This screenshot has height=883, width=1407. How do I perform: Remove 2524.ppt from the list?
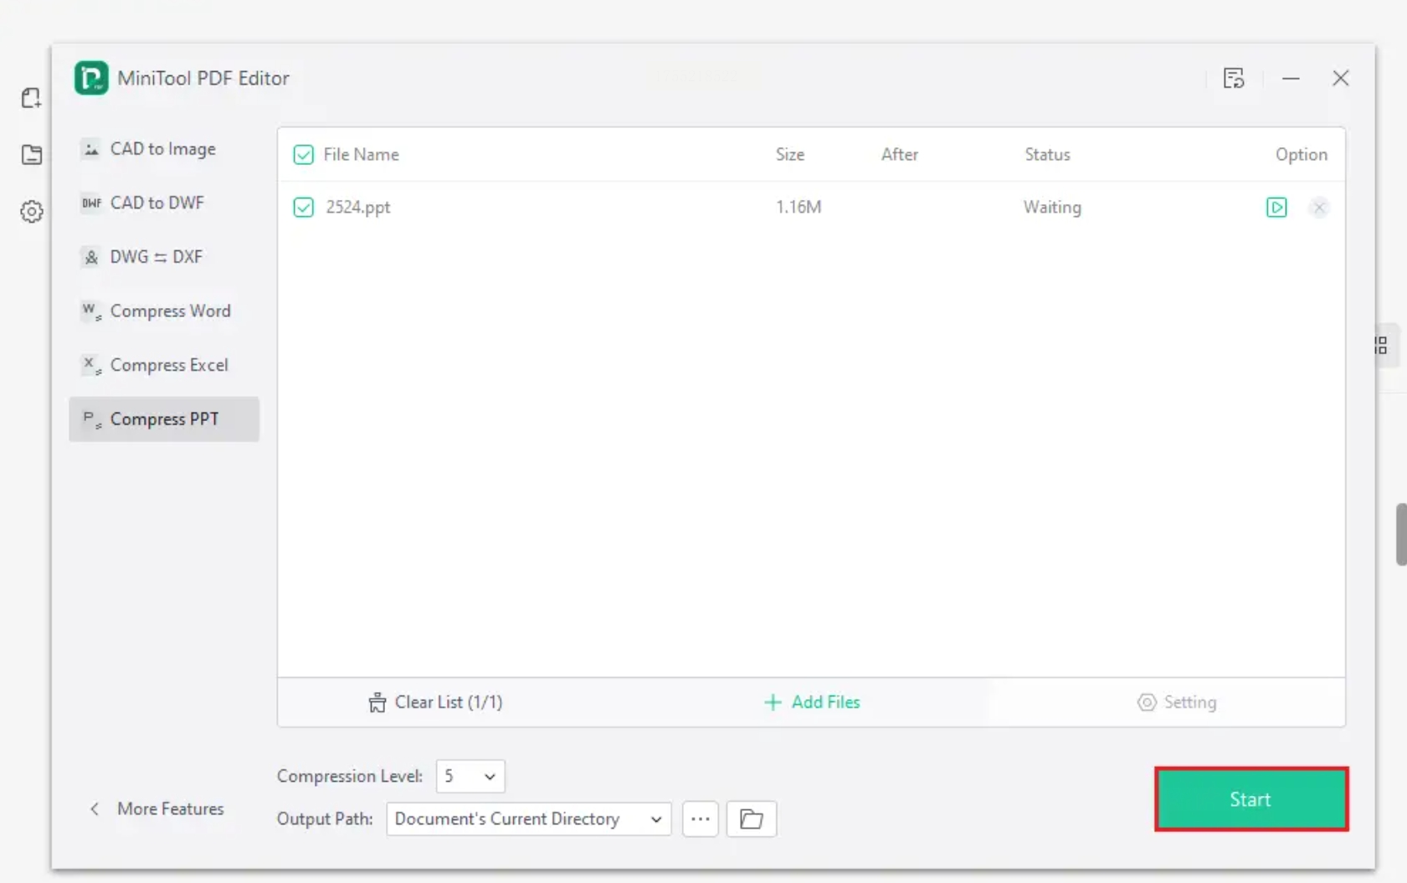pyautogui.click(x=1319, y=208)
